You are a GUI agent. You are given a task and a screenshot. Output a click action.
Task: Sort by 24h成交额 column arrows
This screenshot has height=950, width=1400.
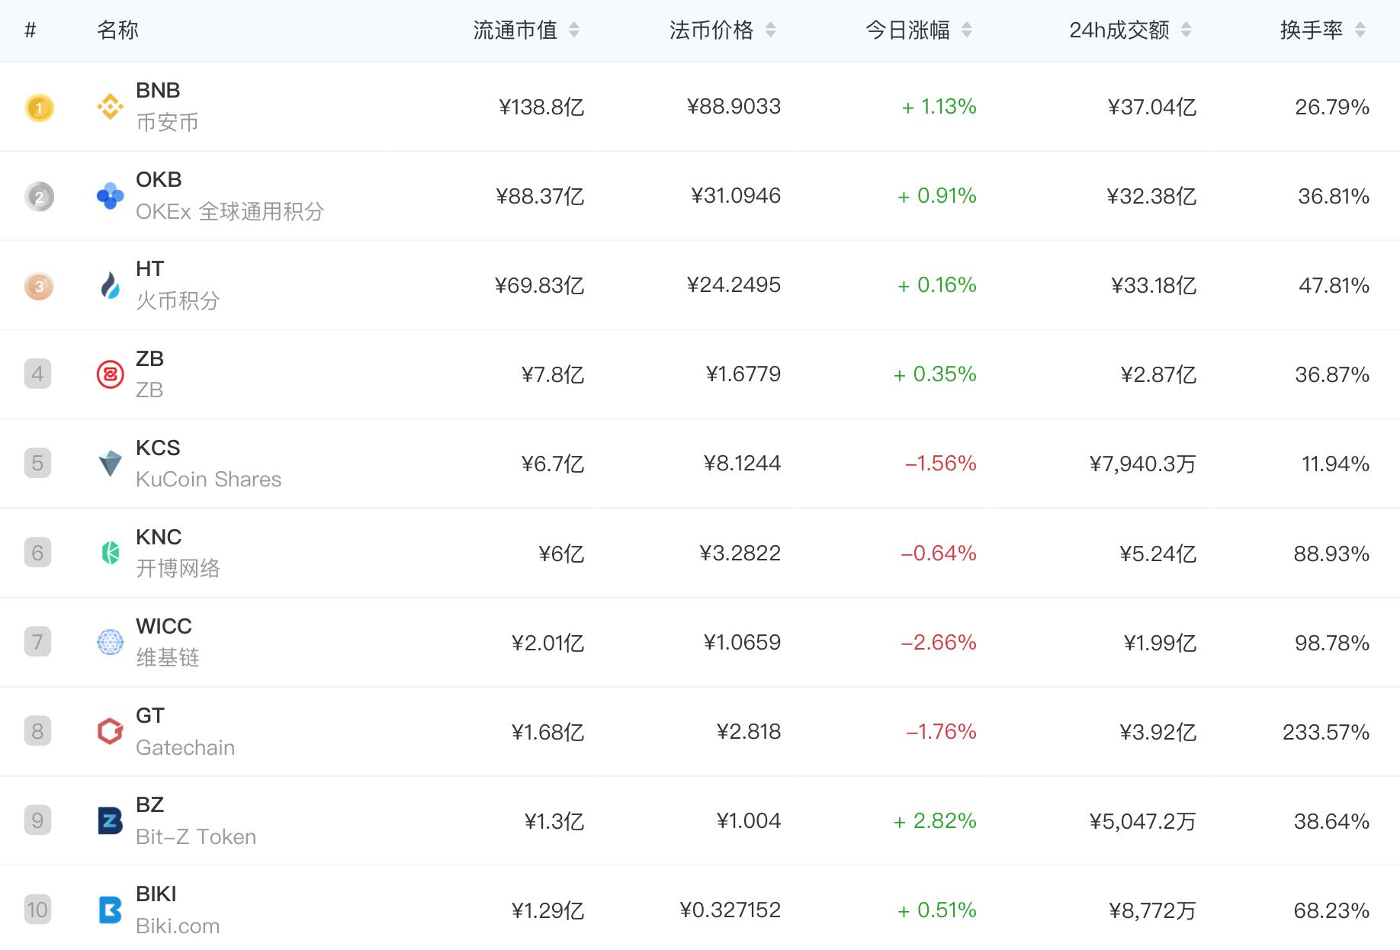[1186, 30]
